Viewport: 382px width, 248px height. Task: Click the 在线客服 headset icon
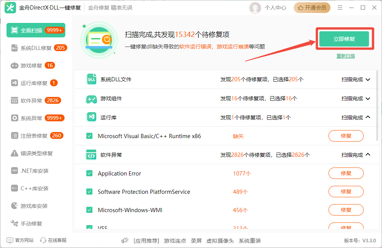pos(43,240)
